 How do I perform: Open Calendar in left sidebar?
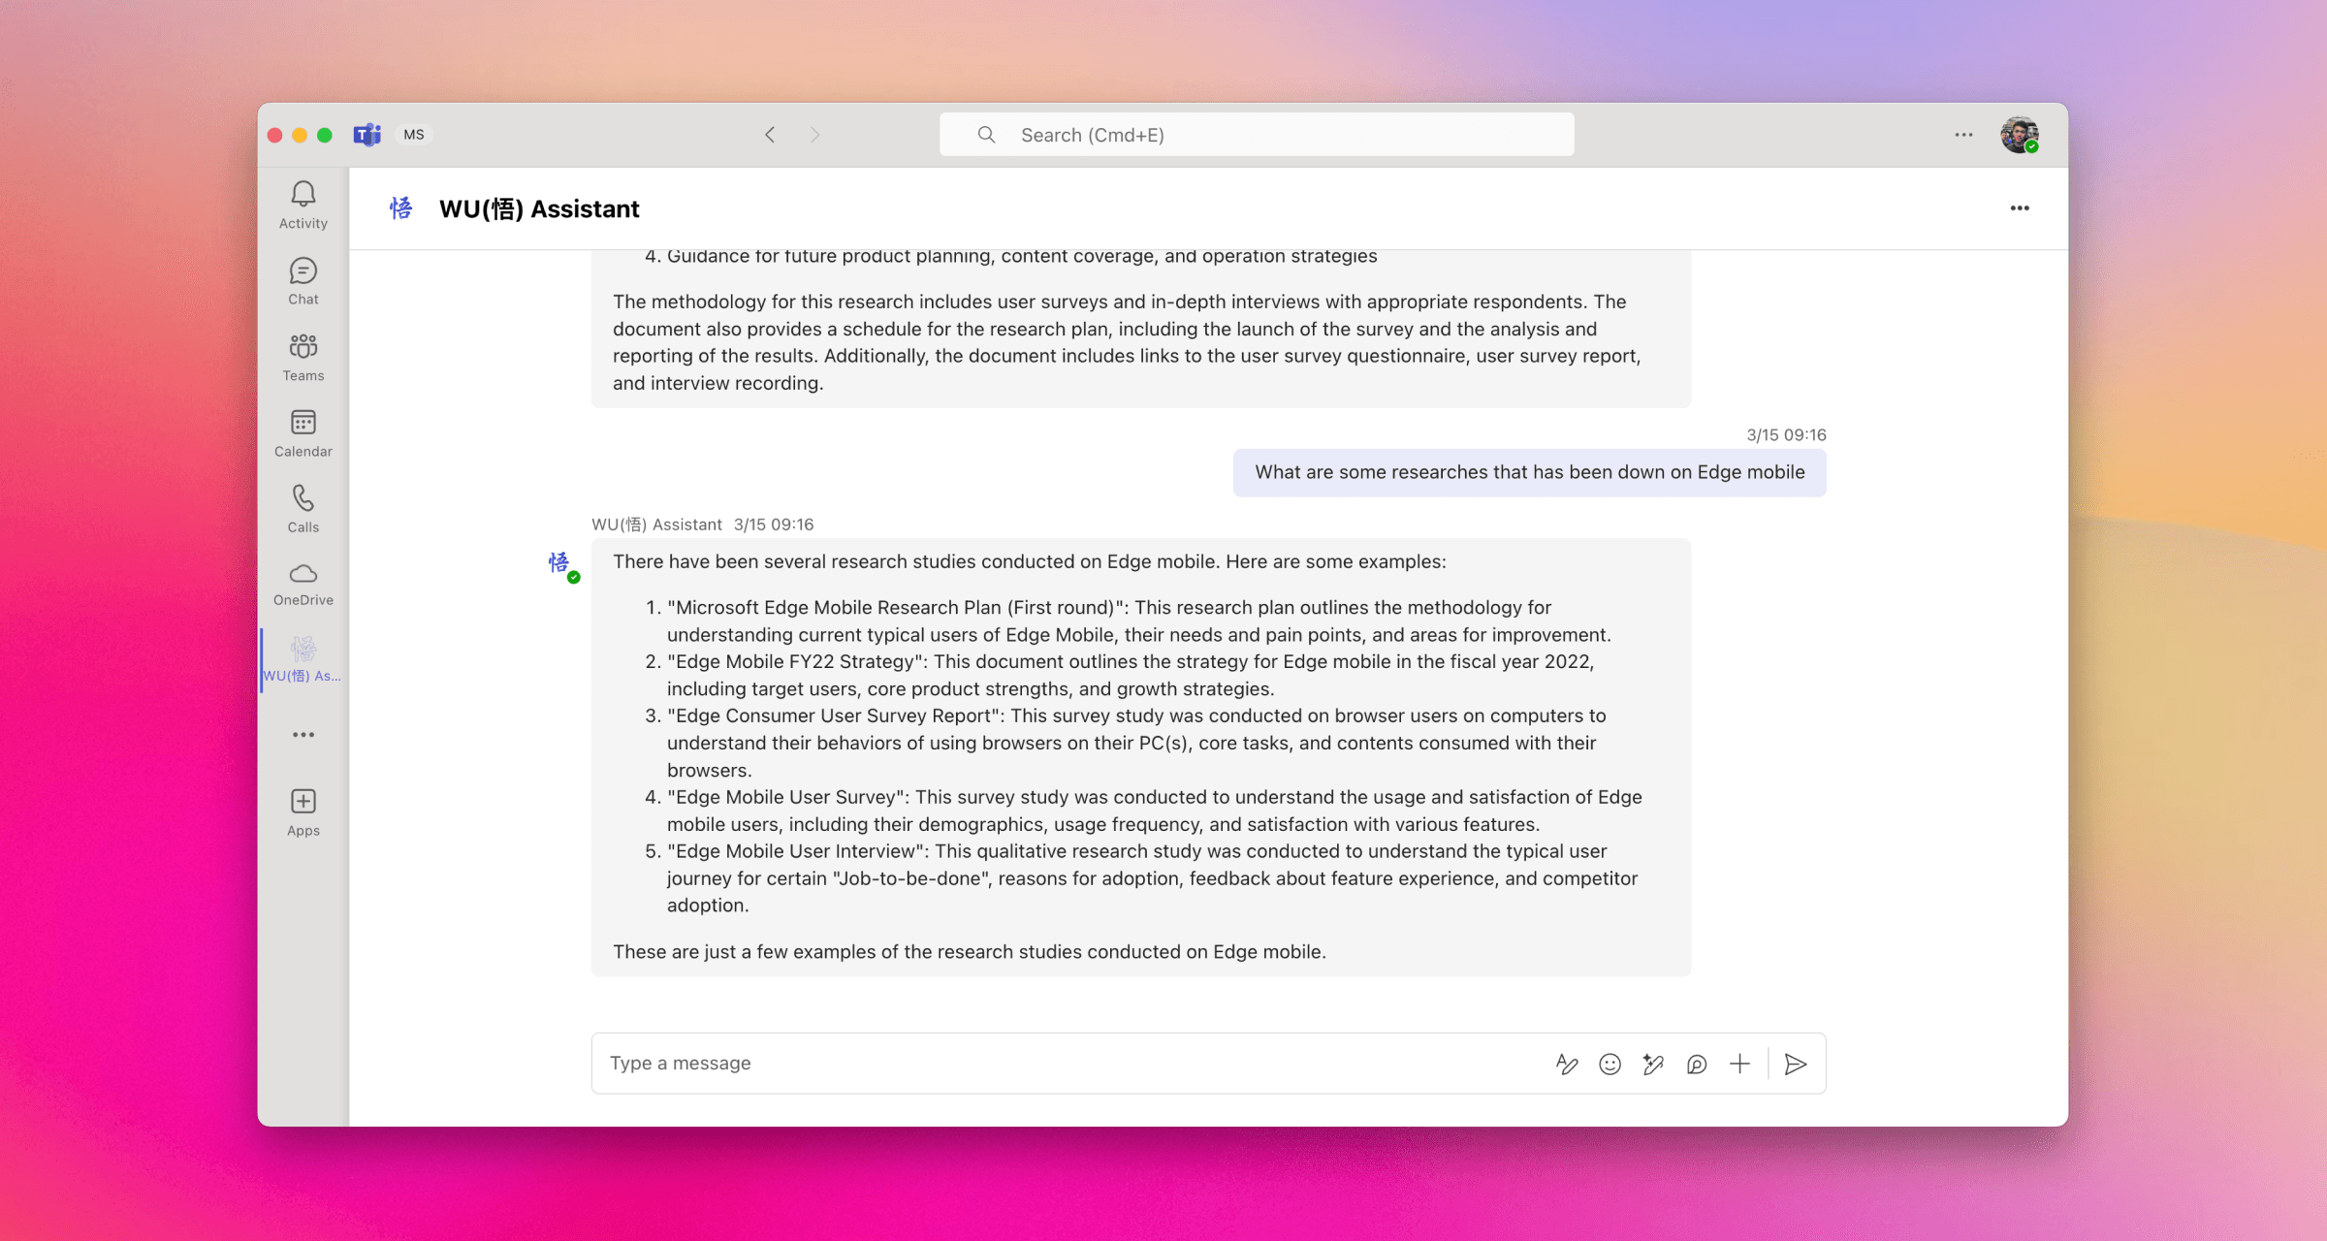coord(303,434)
